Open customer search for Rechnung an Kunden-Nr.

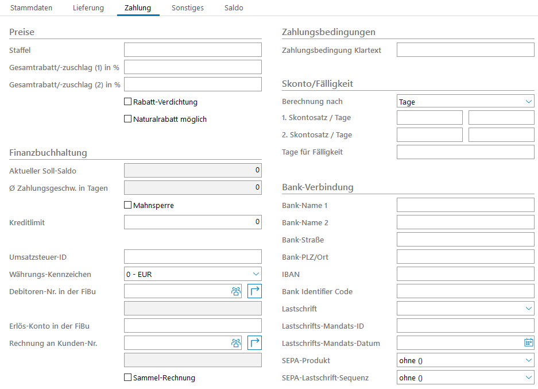click(x=236, y=343)
